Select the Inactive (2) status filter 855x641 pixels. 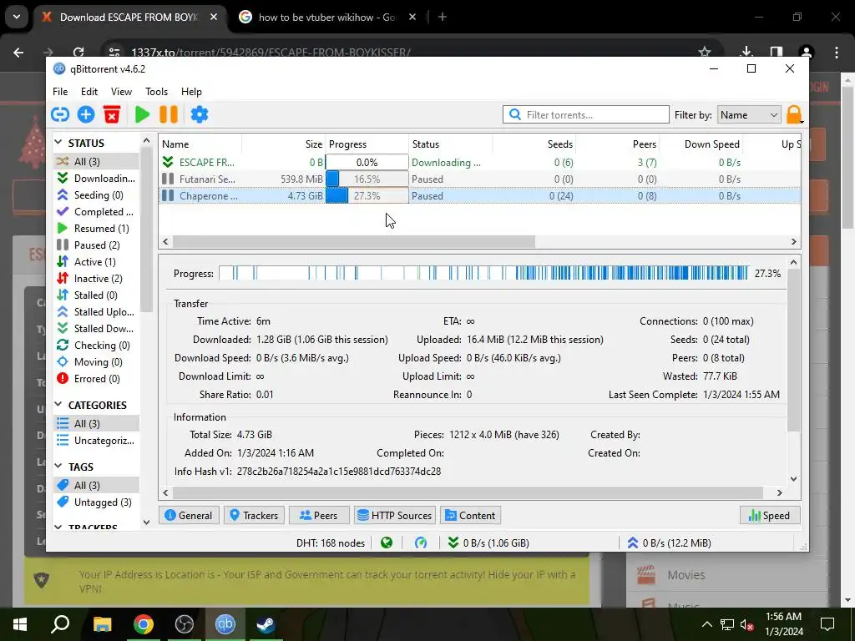(97, 279)
